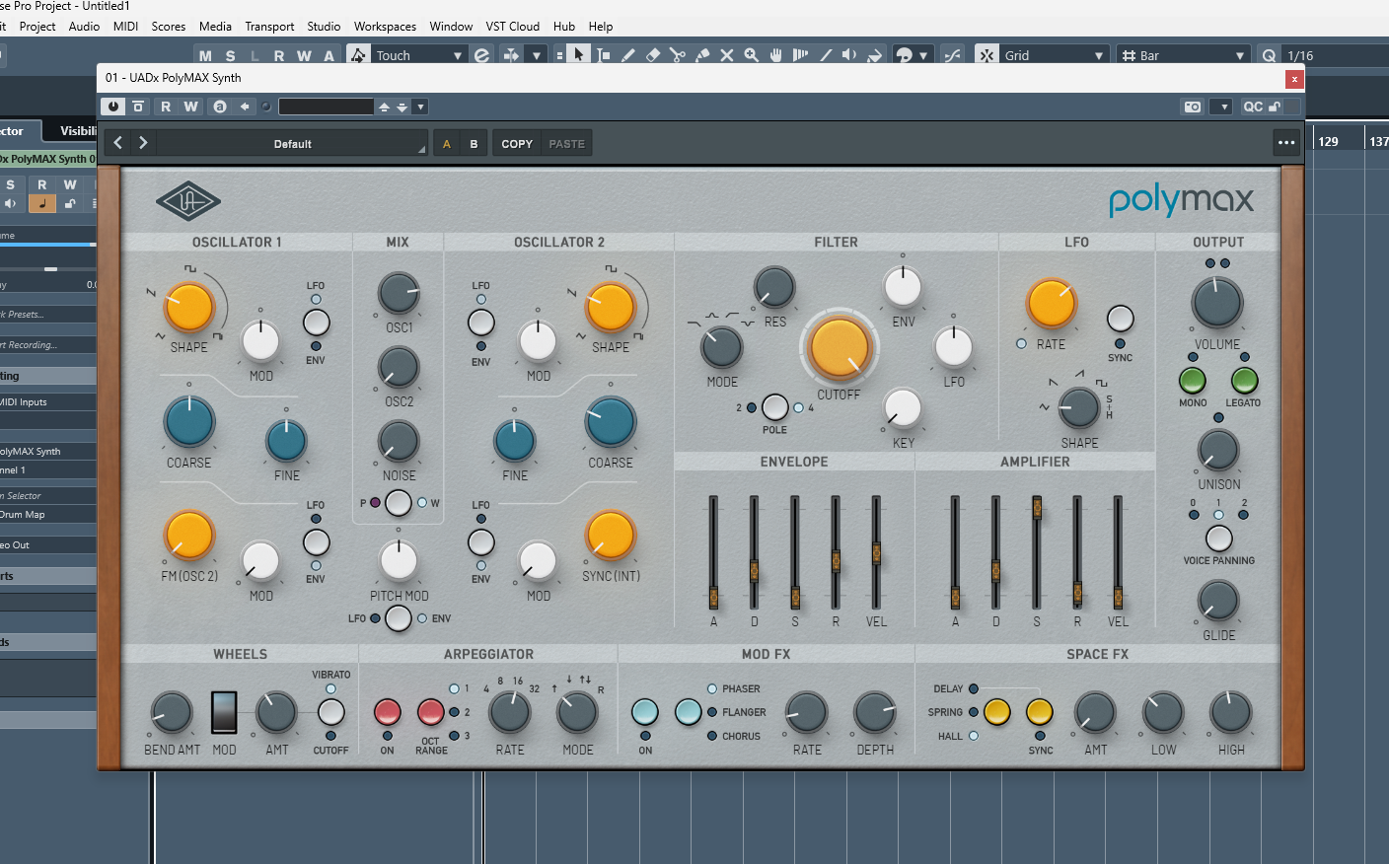Select the A preset slot button

(x=447, y=143)
